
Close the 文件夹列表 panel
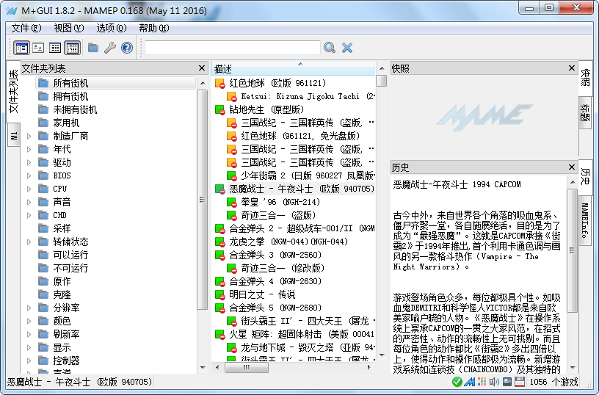(x=202, y=68)
